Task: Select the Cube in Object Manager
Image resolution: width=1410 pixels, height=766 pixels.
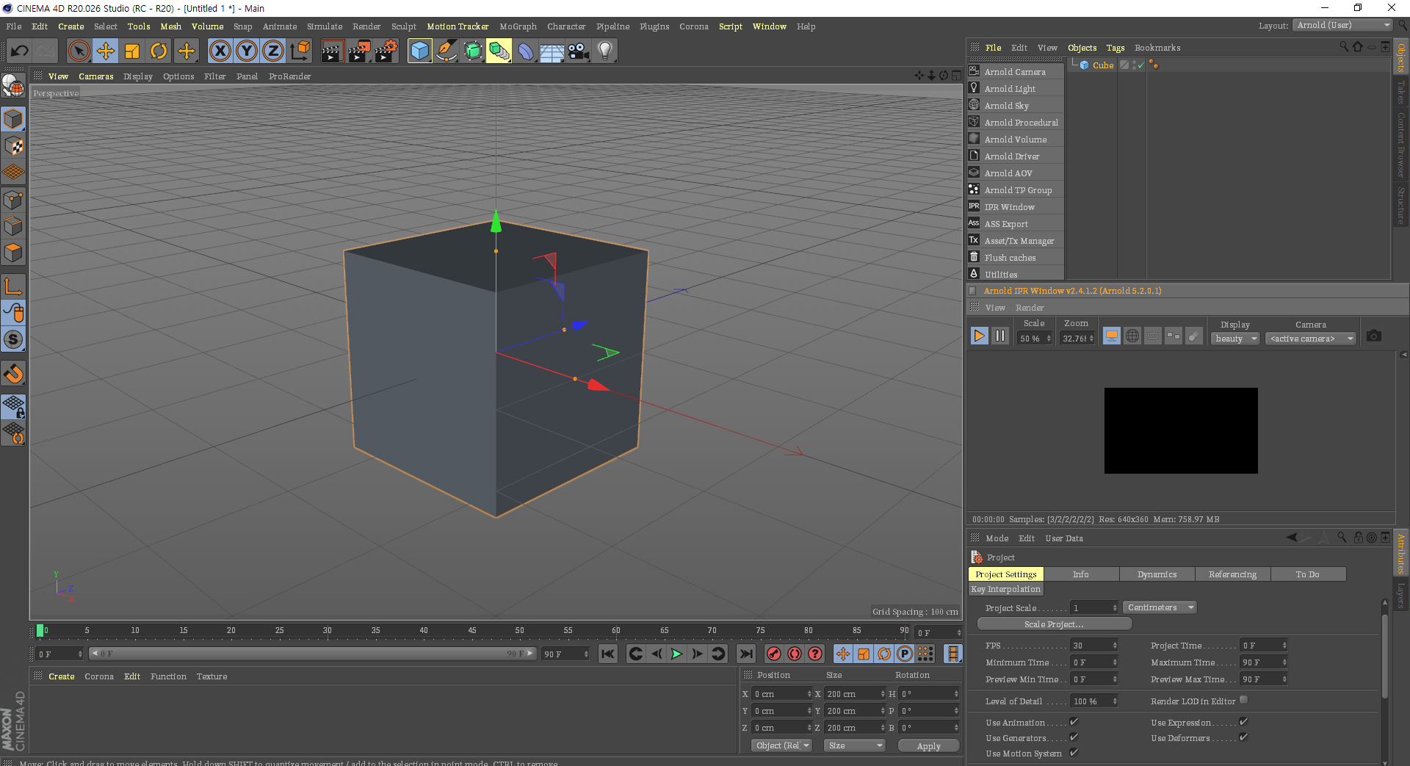Action: pyautogui.click(x=1103, y=65)
